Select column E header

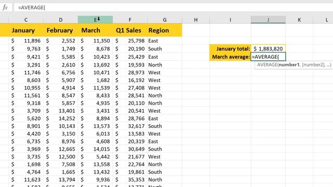[95, 20]
